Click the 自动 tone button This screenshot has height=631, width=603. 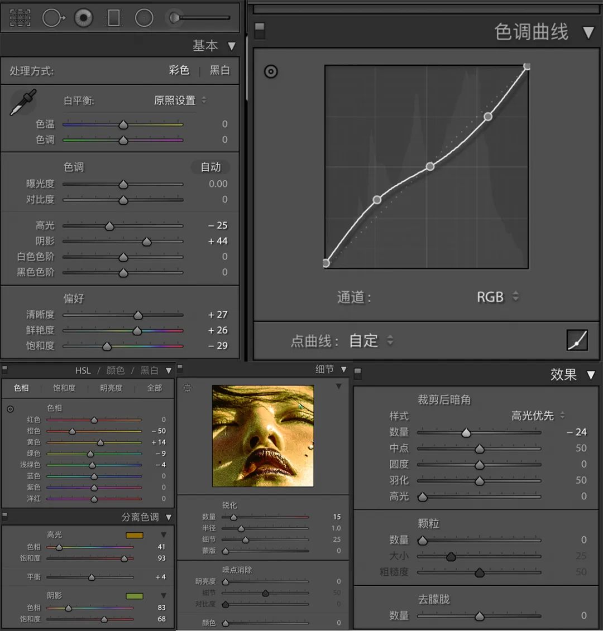click(x=210, y=167)
